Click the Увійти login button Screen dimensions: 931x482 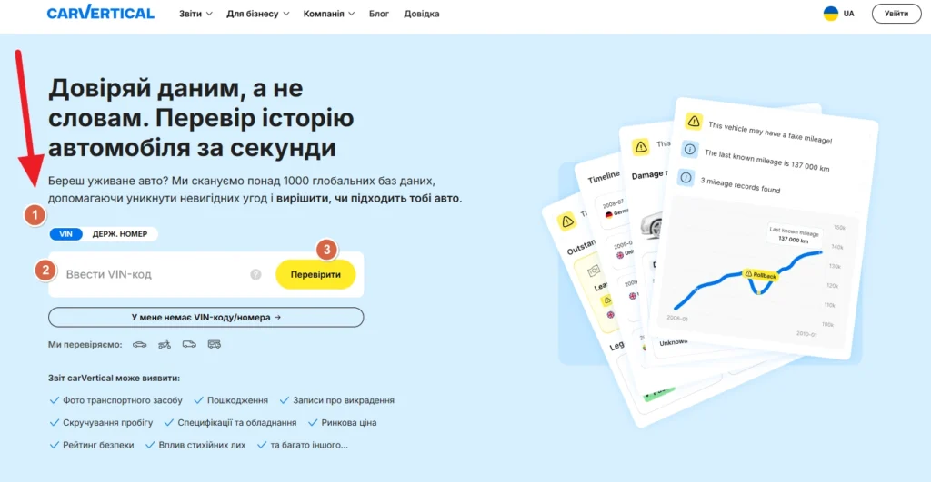coord(896,13)
